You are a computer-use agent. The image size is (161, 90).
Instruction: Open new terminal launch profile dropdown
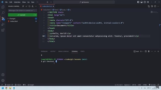(x=143, y=51)
